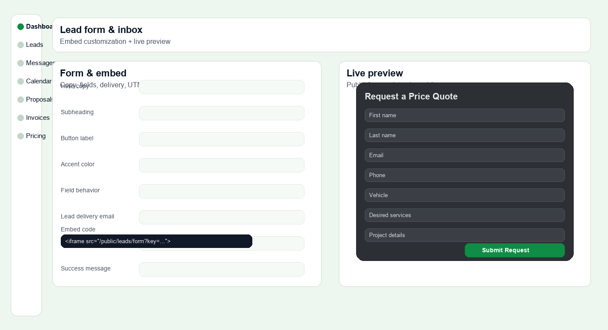Click the Lead delivery email input
This screenshot has height=330, width=608.
[221, 217]
